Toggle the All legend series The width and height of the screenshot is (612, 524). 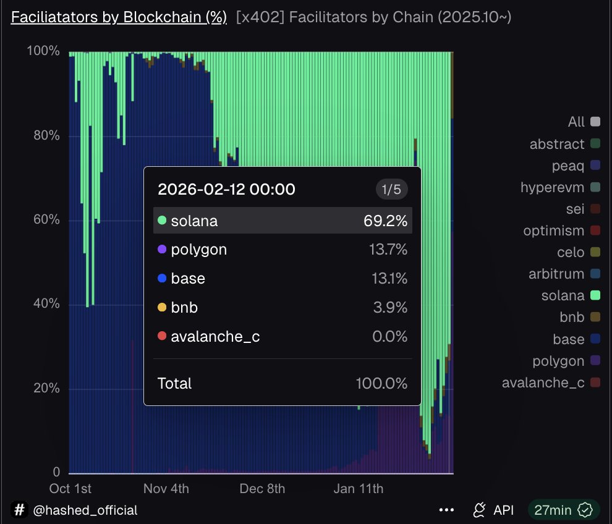point(584,122)
